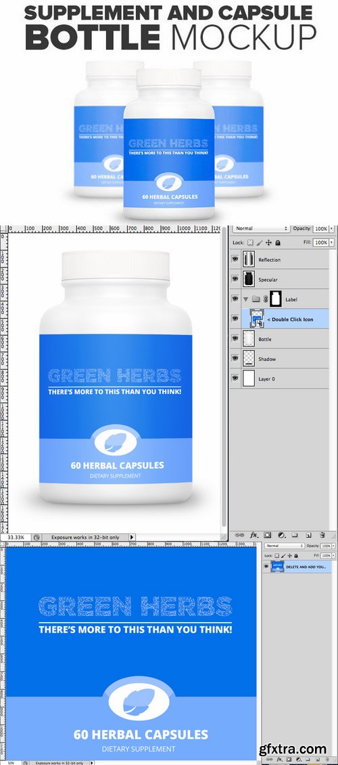Click the Bottle layer thumbnail
Viewport: 338px width, 765px height.
coord(249,339)
